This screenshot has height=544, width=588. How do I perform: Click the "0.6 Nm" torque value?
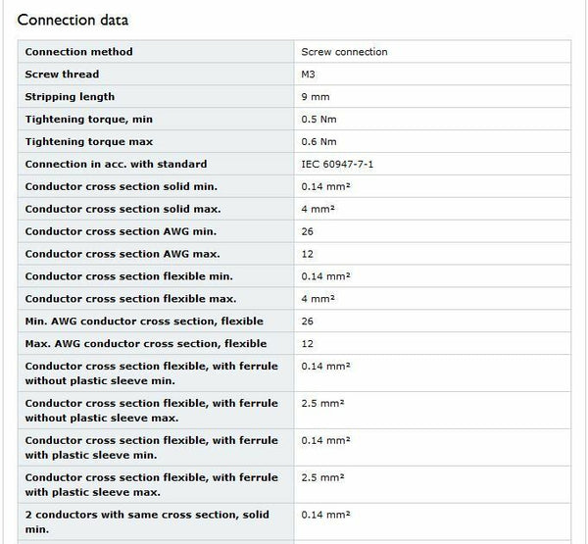point(319,142)
